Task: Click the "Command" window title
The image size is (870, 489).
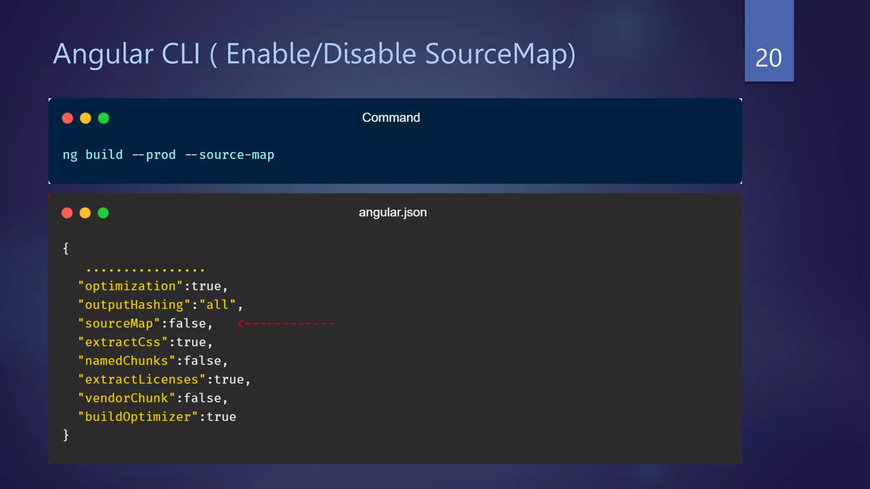Action: [x=391, y=118]
